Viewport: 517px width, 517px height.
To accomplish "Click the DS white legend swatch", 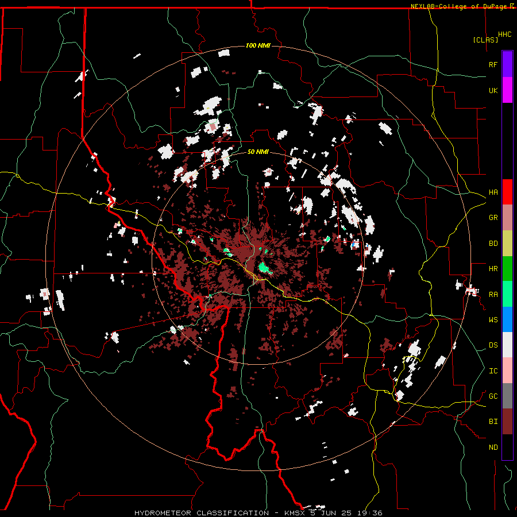I will click(507, 345).
